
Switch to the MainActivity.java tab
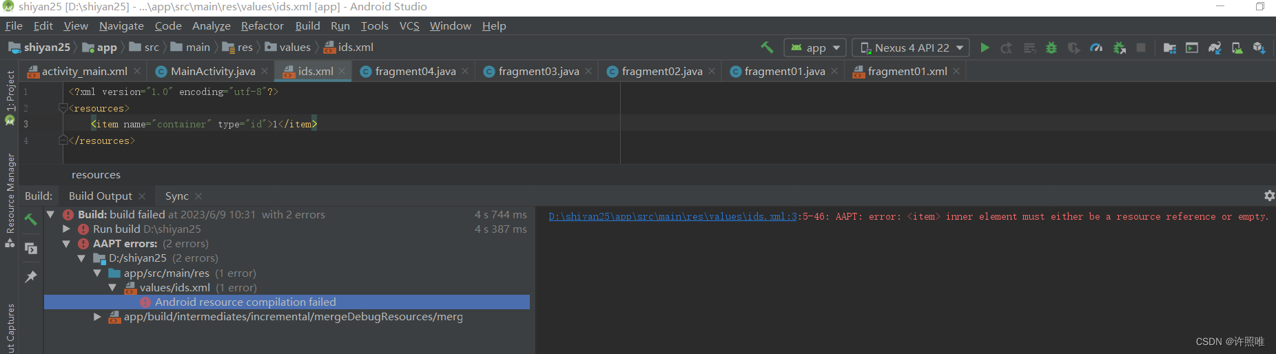[213, 71]
